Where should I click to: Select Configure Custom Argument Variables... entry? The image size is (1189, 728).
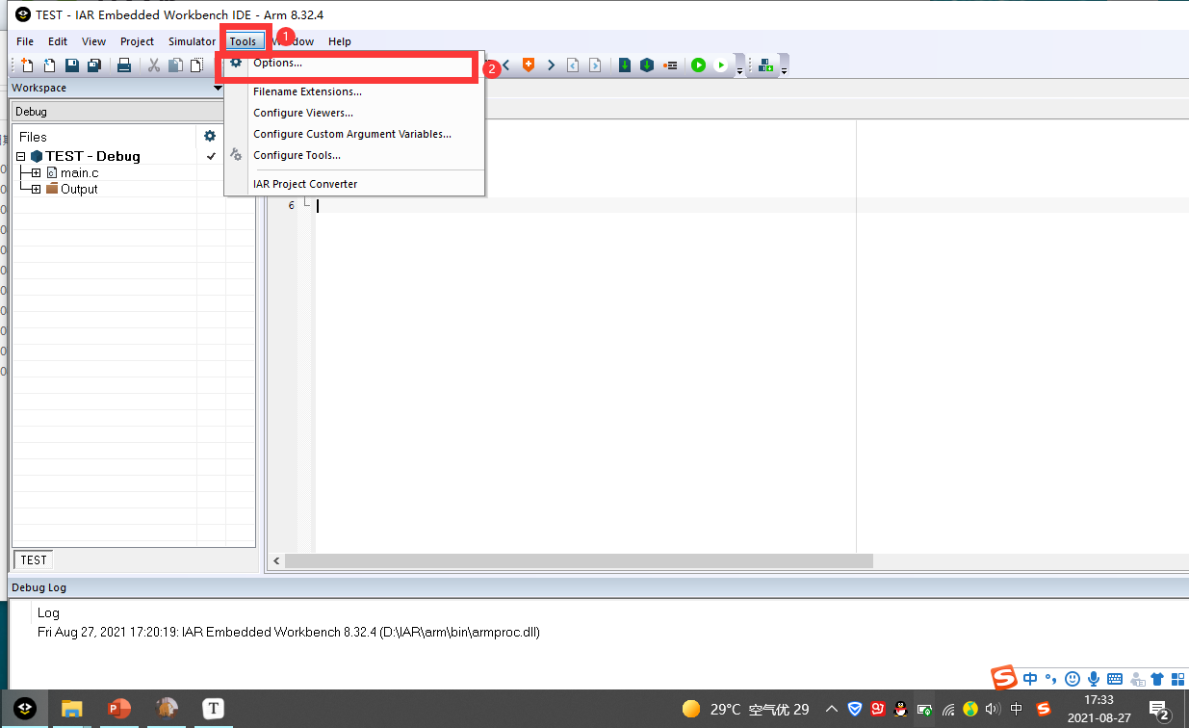pyautogui.click(x=354, y=134)
